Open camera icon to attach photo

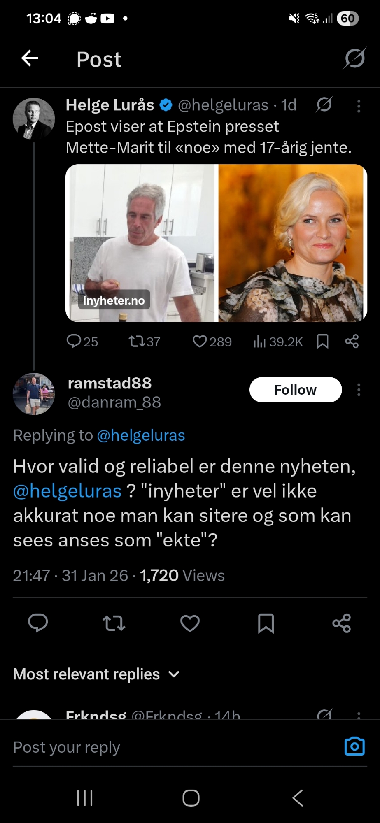click(354, 746)
